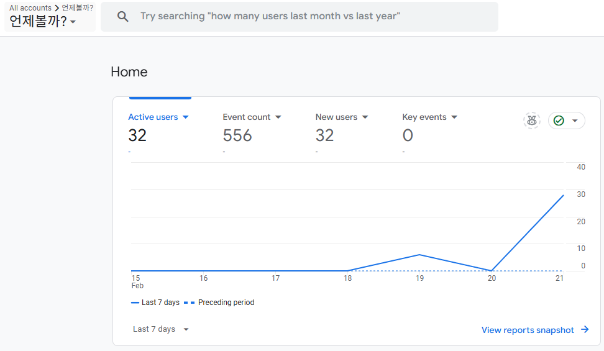Click the green data quality checkmark icon
The image size is (604, 351).
559,121
